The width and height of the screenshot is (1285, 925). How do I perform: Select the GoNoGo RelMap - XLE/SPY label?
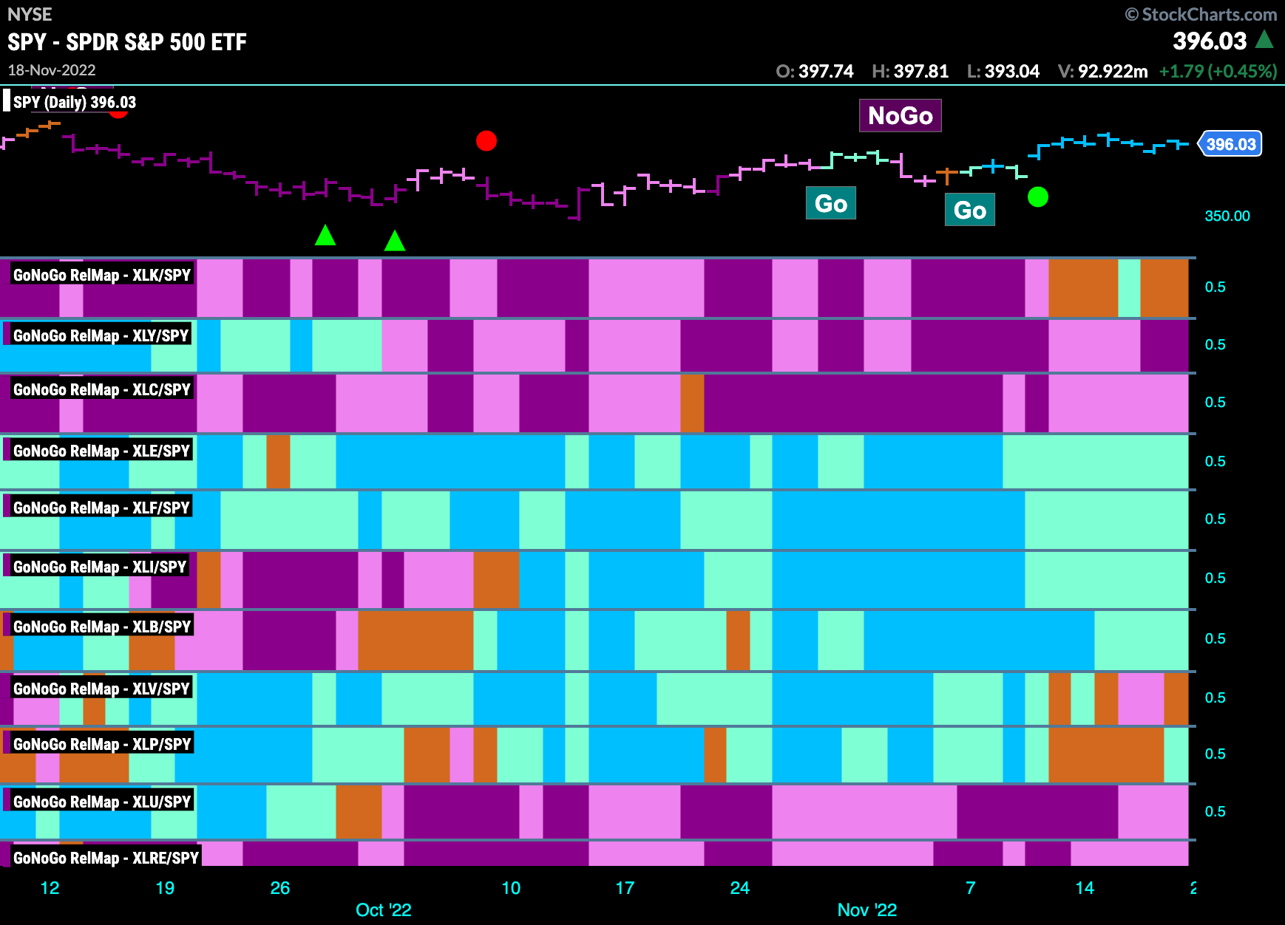point(101,451)
